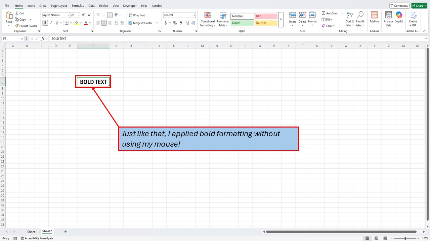
Task: Select the Merge & Center command
Action: [141, 23]
